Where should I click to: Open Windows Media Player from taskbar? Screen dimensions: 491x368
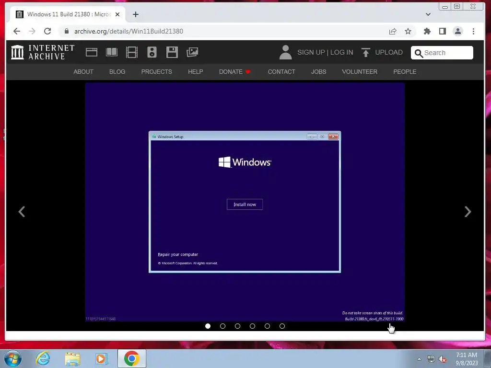tap(101, 358)
